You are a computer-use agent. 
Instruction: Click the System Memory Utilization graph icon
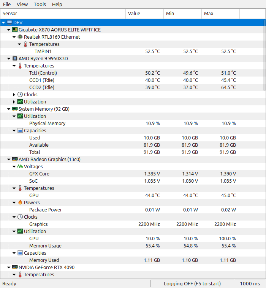[20, 116]
